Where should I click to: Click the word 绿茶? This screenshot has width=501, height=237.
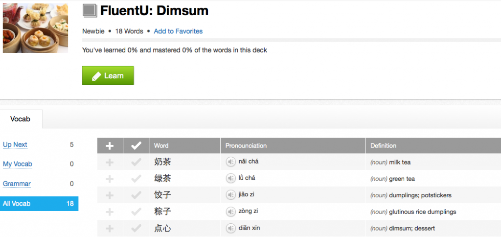[162, 178]
